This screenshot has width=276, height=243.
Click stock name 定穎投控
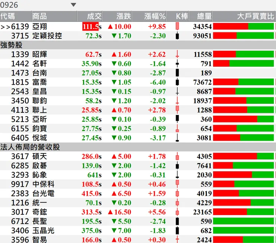pyautogui.click(x=47, y=36)
